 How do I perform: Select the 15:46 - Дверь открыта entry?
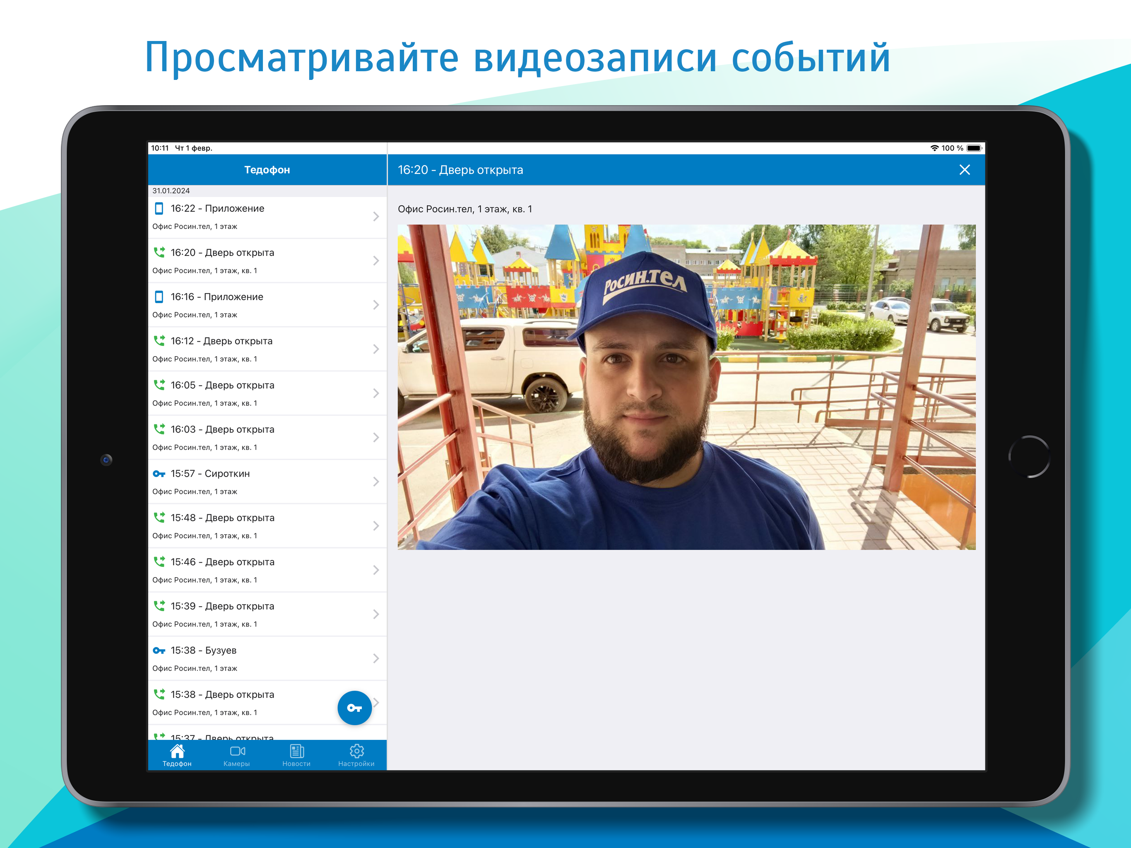(x=267, y=570)
